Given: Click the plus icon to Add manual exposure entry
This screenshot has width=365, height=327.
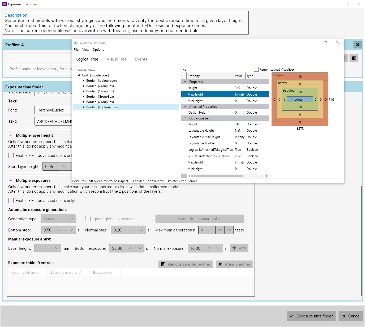Looking at the screenshot, I should pyautogui.click(x=234, y=248).
